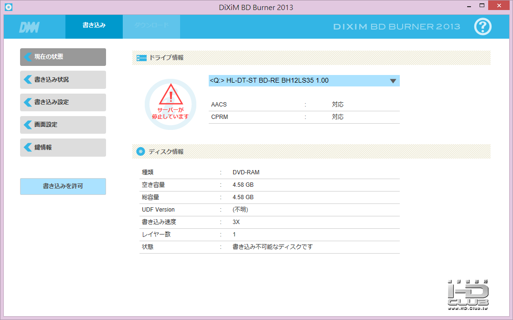Click the 総容量 label
Image resolution: width=513 pixels, height=320 pixels.
pyautogui.click(x=150, y=197)
